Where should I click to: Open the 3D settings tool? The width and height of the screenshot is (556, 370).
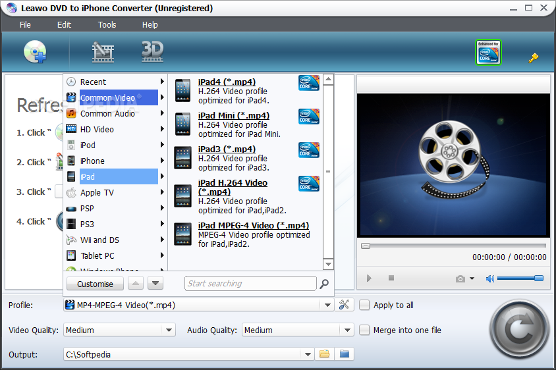click(152, 51)
